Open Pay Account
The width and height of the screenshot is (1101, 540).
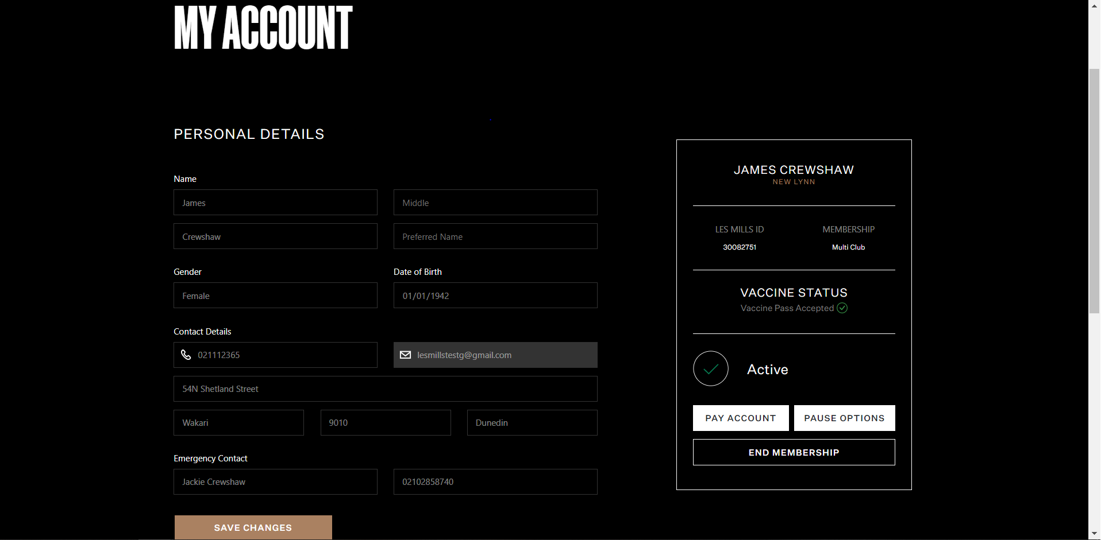pos(741,418)
